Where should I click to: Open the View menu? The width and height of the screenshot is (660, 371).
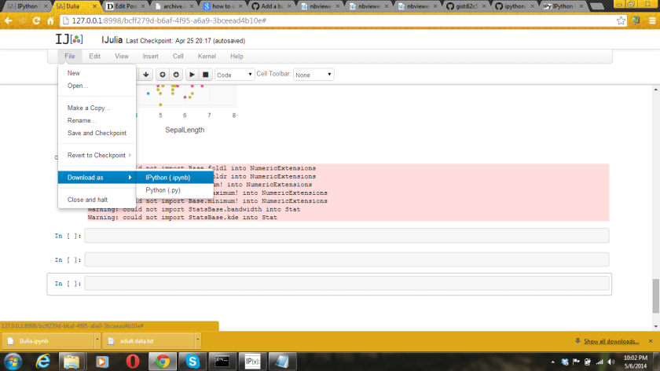(x=122, y=56)
